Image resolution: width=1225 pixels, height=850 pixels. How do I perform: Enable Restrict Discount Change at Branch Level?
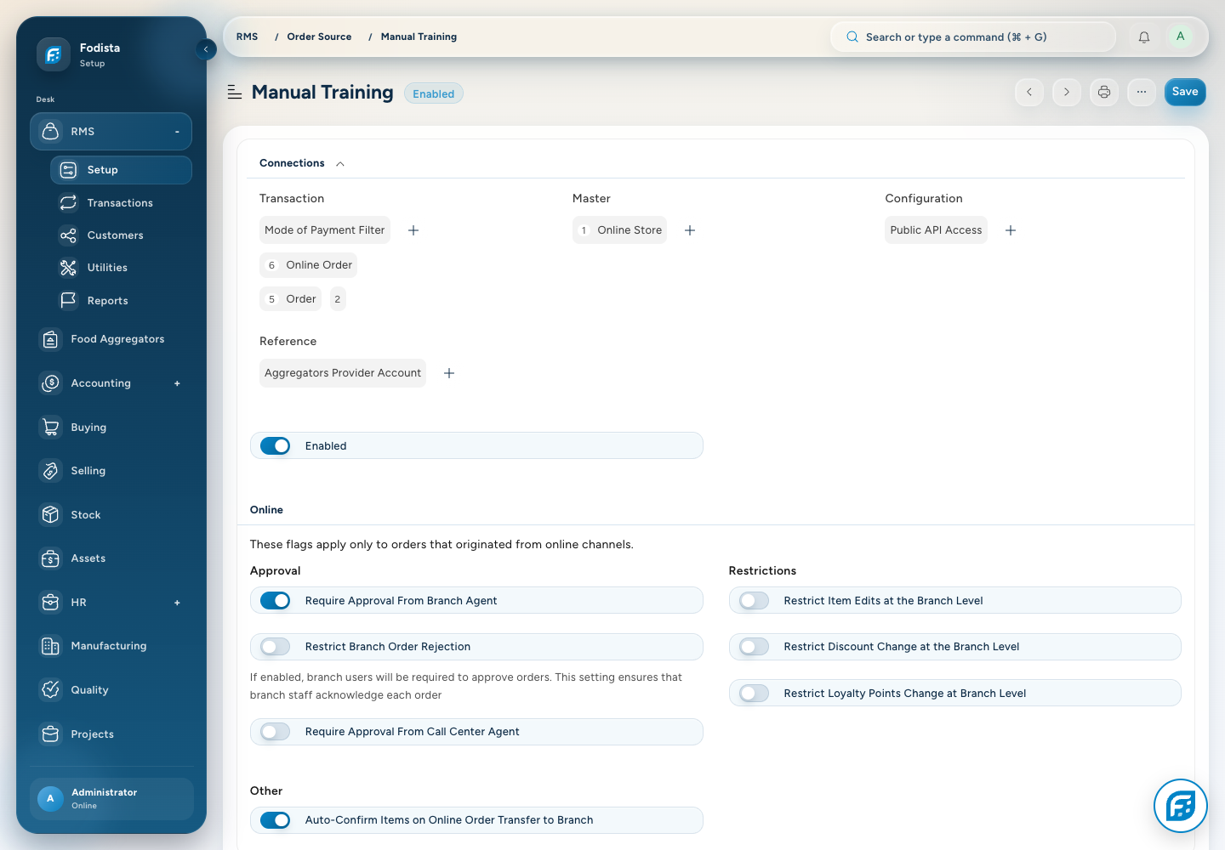(754, 647)
